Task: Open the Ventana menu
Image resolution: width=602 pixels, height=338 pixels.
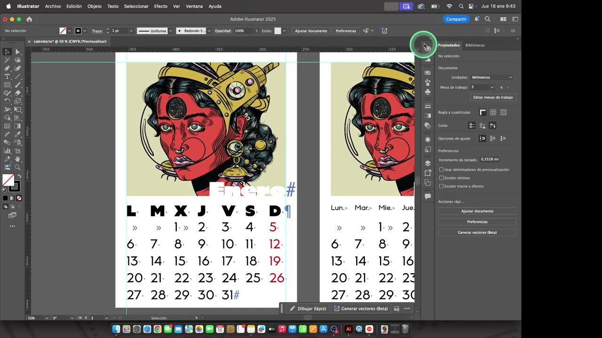Action: [194, 6]
